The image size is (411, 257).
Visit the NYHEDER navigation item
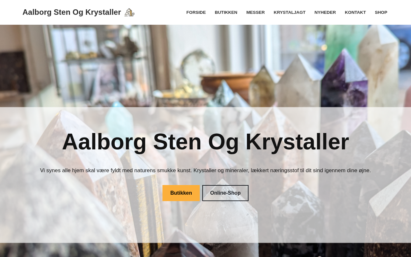click(x=325, y=13)
